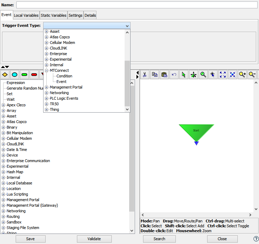259x244 pixels.
Task: Open the Settings tab
Action: (x=75, y=15)
